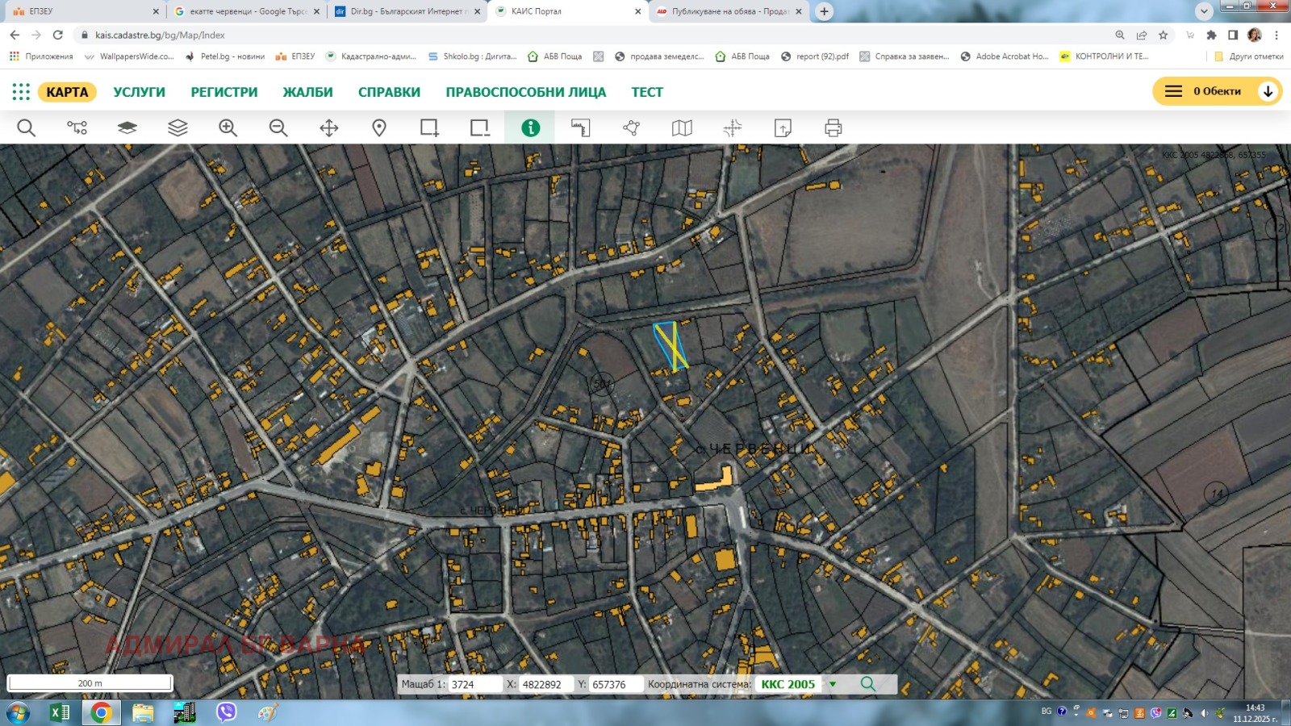
Task: Open the stacked layers panel icon
Action: 178,128
